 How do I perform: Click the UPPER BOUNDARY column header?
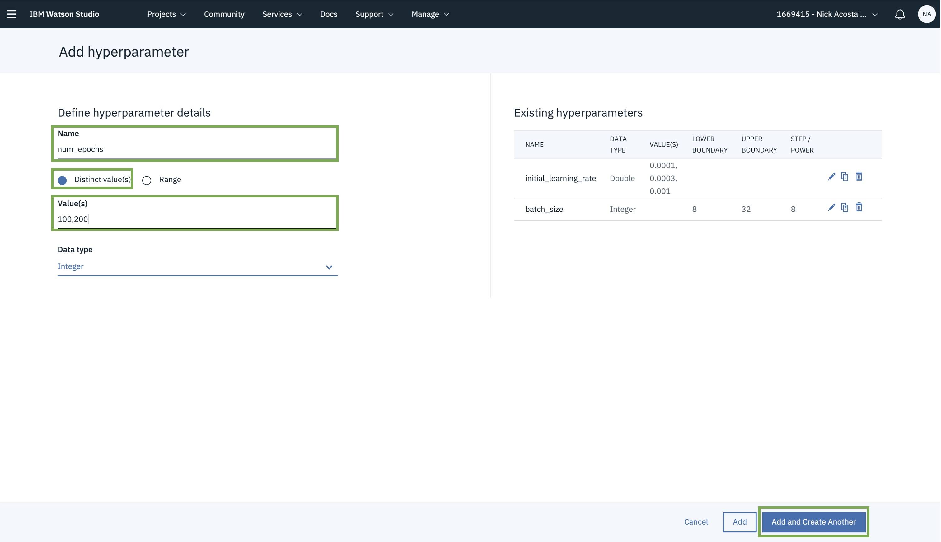pos(759,144)
